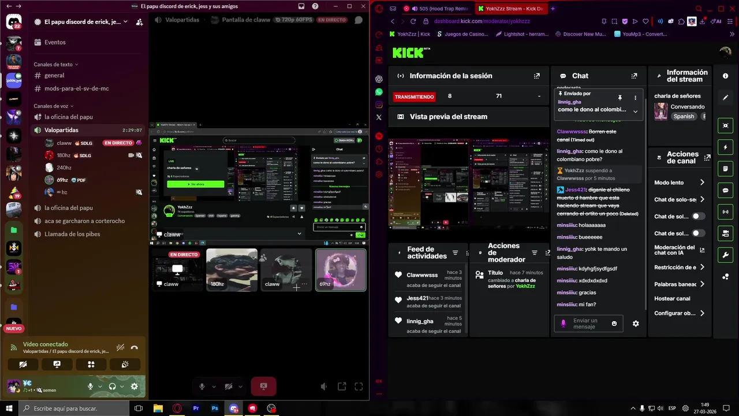Toggle first Chat de sol... switch
Screen dimensions: 739x416
tap(699, 216)
